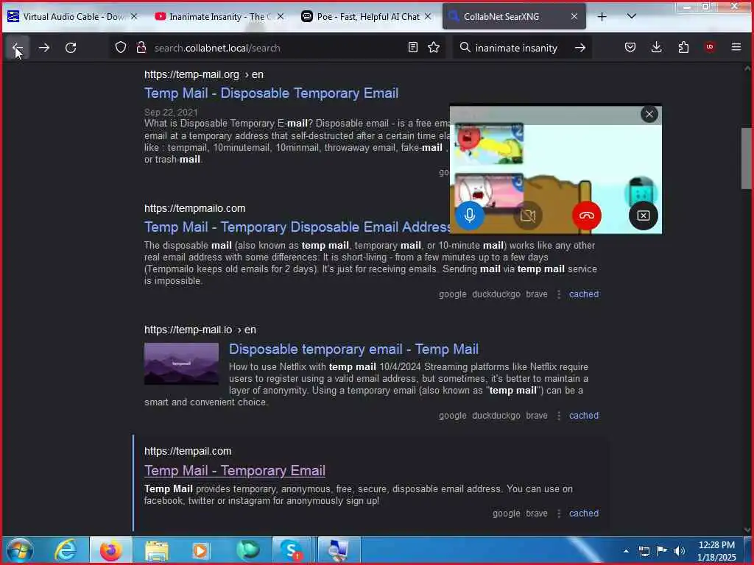Toggle camera in call overlay
Image resolution: width=754 pixels, height=565 pixels.
[x=528, y=216]
